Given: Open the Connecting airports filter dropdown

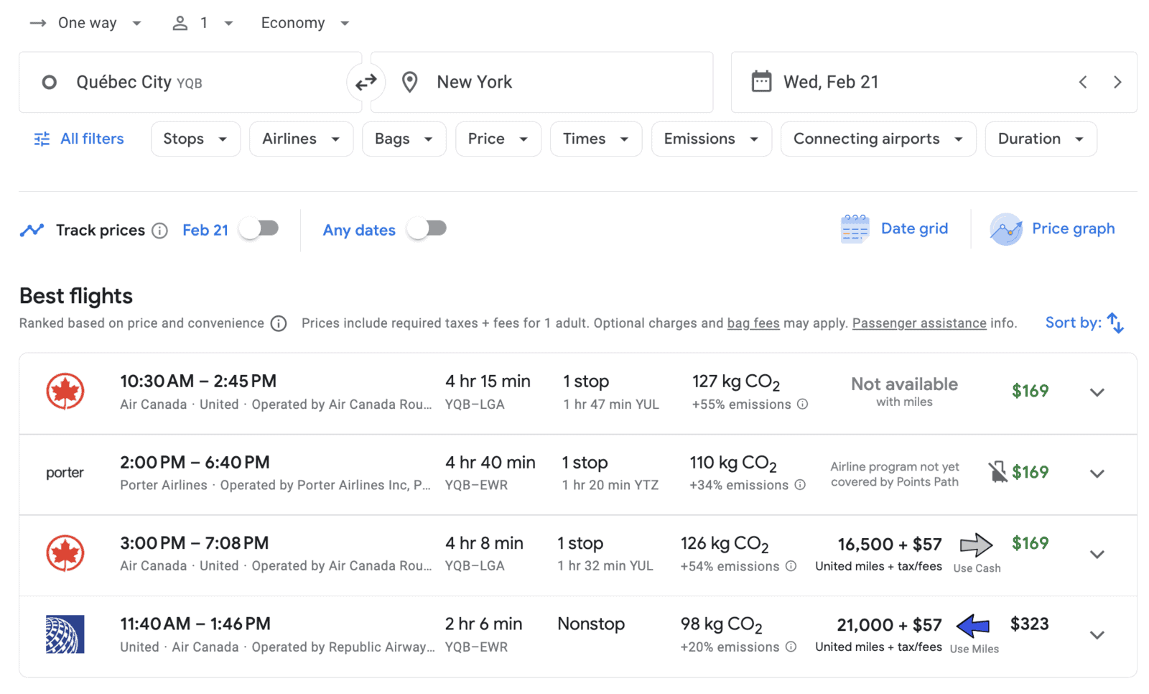Looking at the screenshot, I should (x=878, y=139).
